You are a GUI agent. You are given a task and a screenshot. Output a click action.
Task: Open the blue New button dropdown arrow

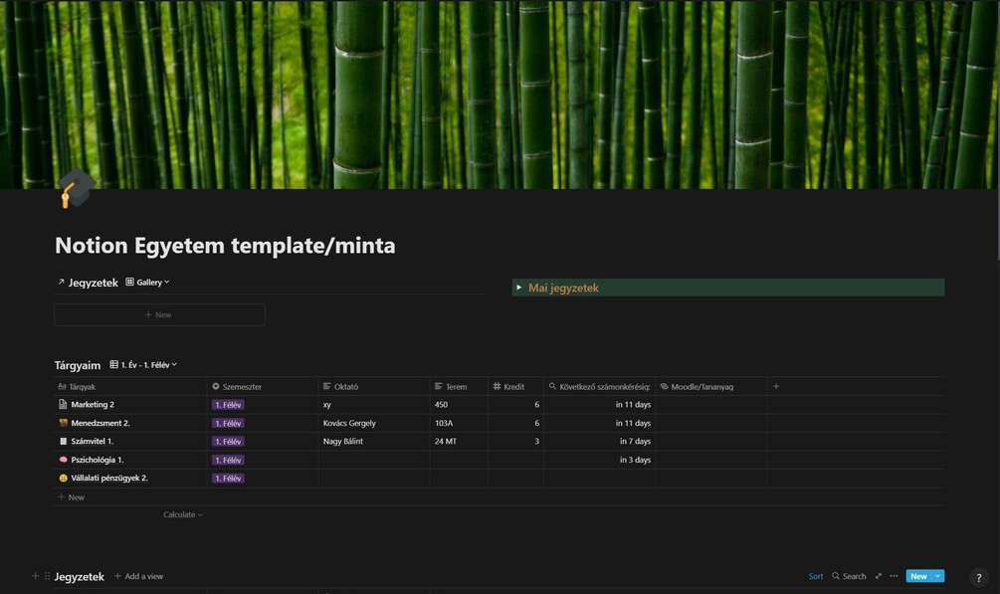point(938,576)
